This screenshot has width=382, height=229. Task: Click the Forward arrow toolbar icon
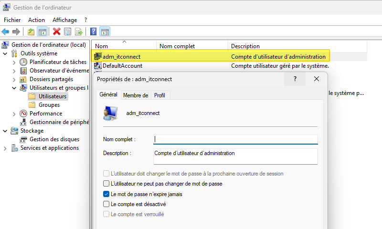16,31
